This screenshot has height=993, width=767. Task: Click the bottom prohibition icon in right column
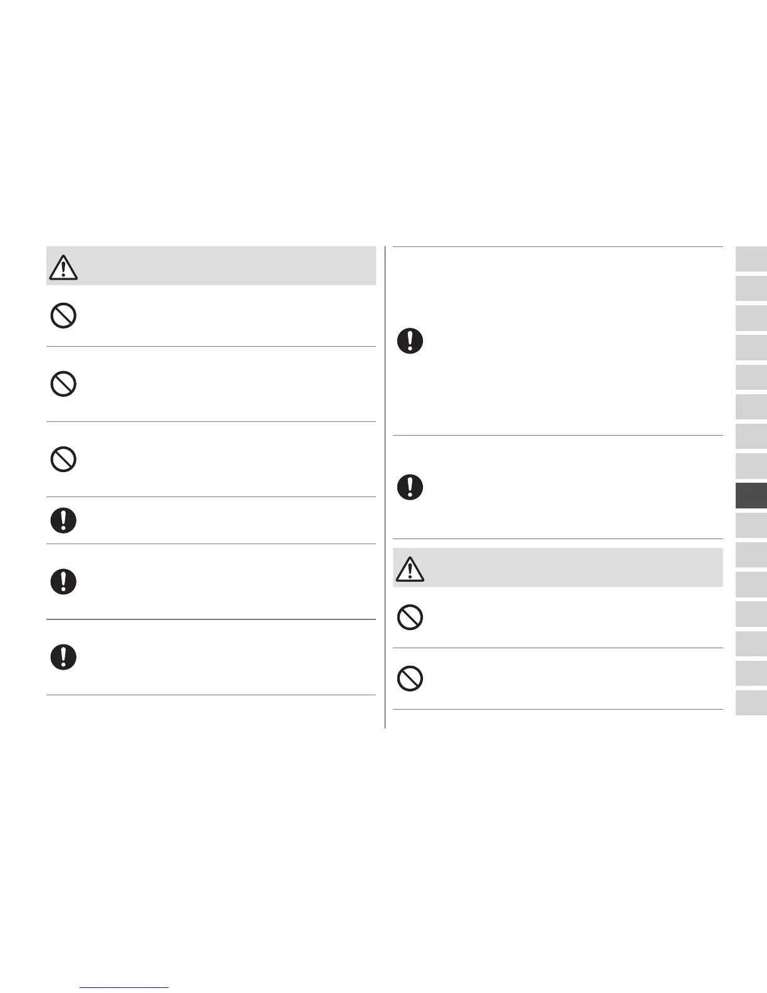(x=410, y=678)
